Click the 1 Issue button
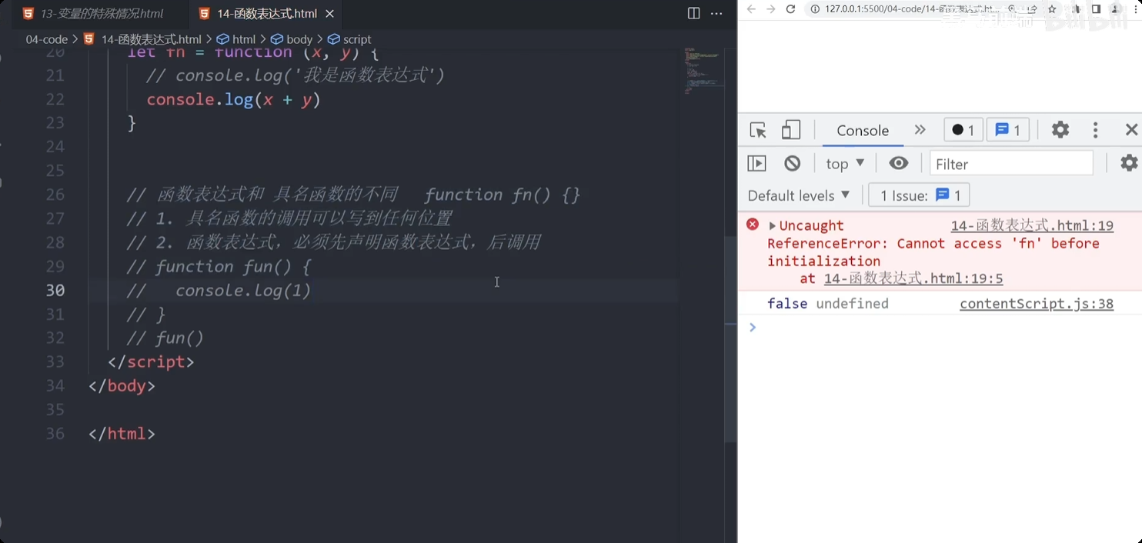1142x543 pixels. coord(920,195)
